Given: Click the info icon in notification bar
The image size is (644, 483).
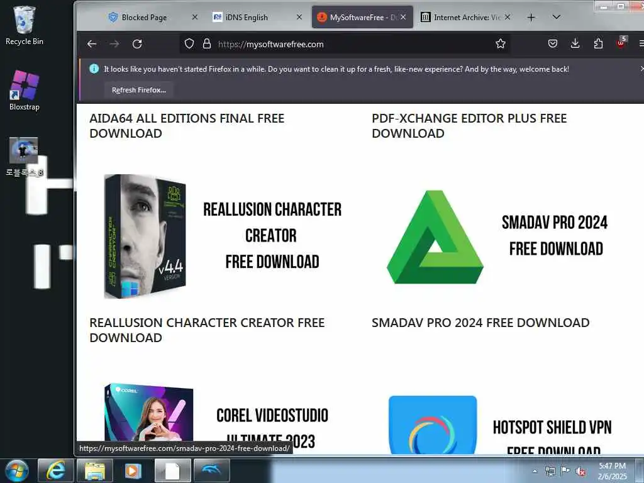Looking at the screenshot, I should click(94, 69).
